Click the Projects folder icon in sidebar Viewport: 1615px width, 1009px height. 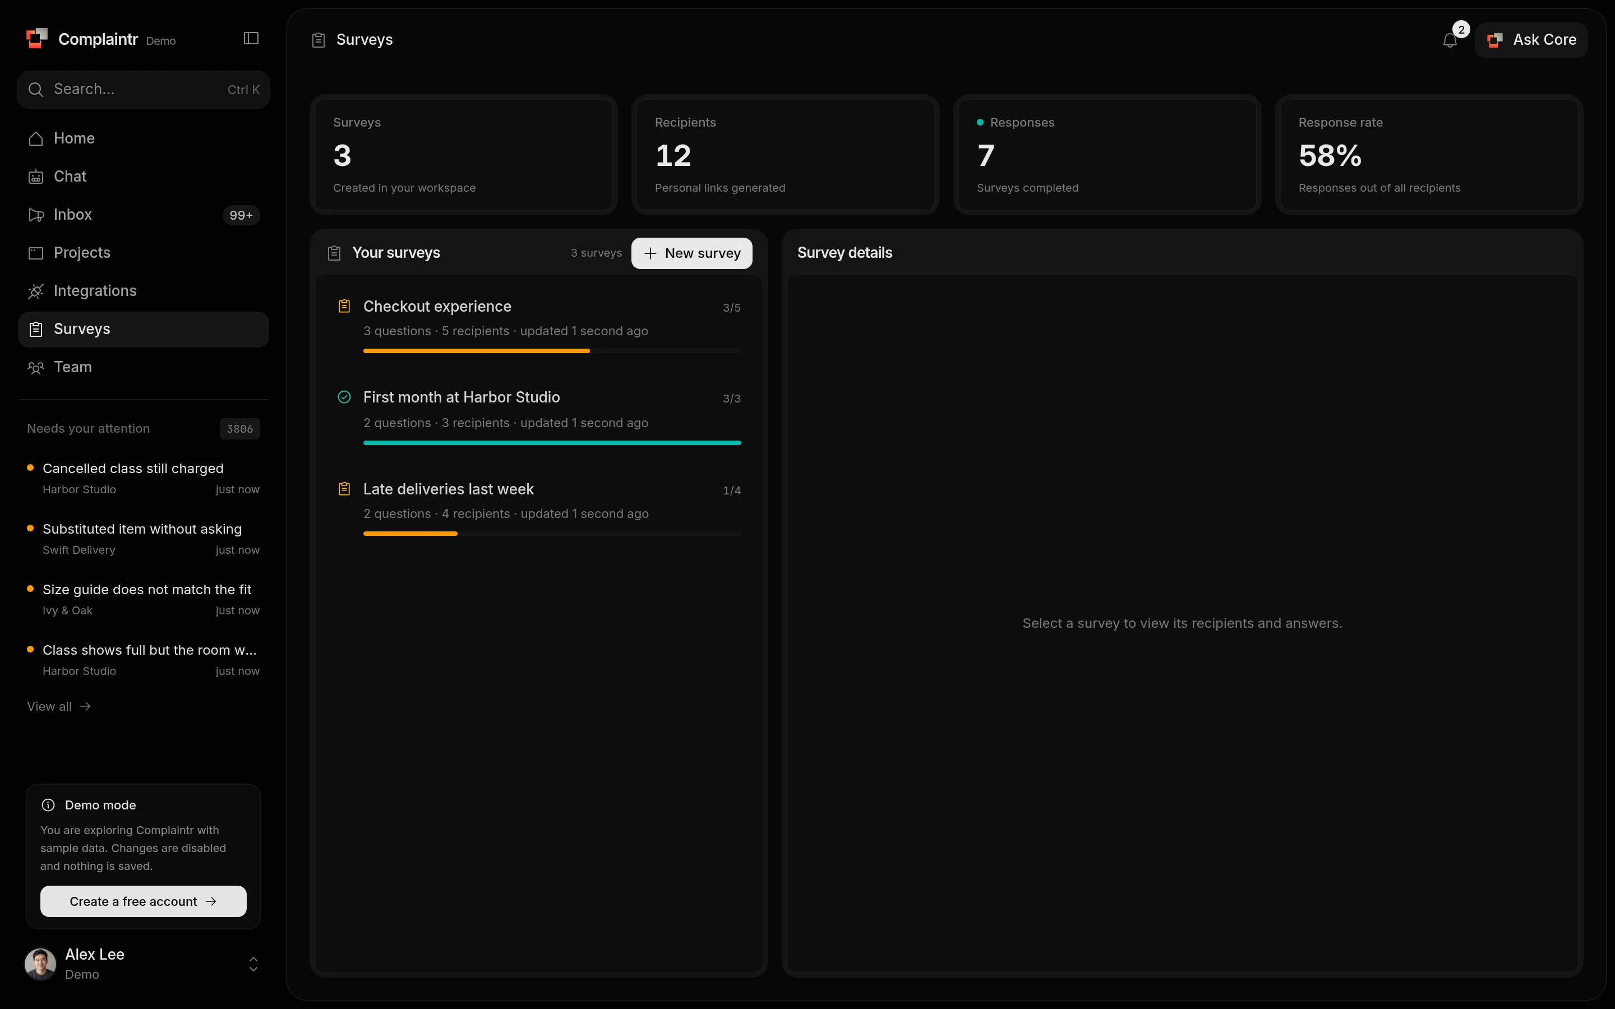36,253
